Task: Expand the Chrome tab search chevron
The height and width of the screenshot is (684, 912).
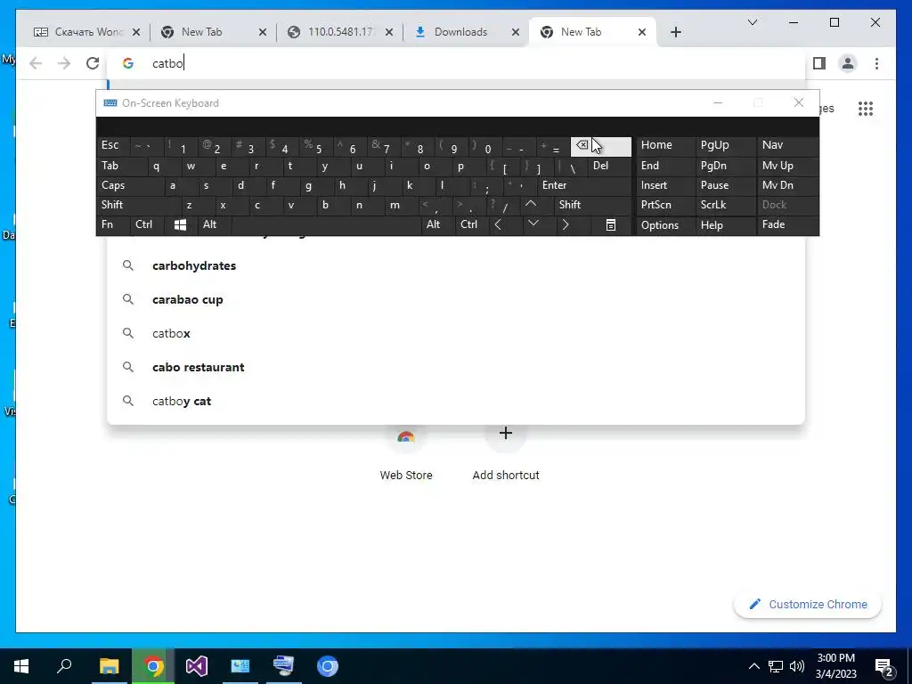Action: click(752, 22)
